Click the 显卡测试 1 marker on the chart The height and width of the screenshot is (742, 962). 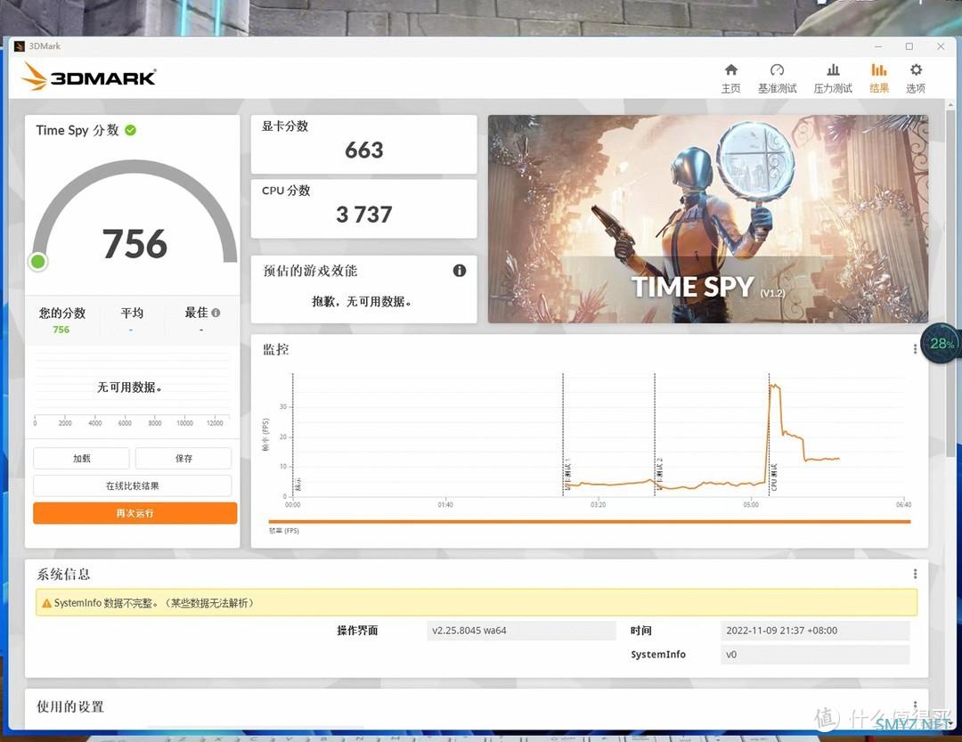567,475
